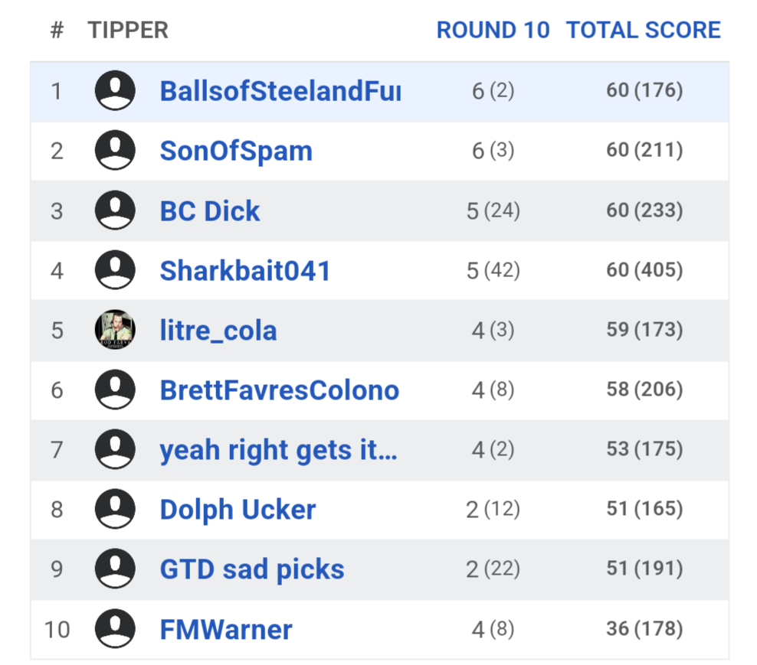Viewport: 757px width, 665px height.
Task: Open BallsofSteelandFur tipper name link
Action: coord(280,91)
